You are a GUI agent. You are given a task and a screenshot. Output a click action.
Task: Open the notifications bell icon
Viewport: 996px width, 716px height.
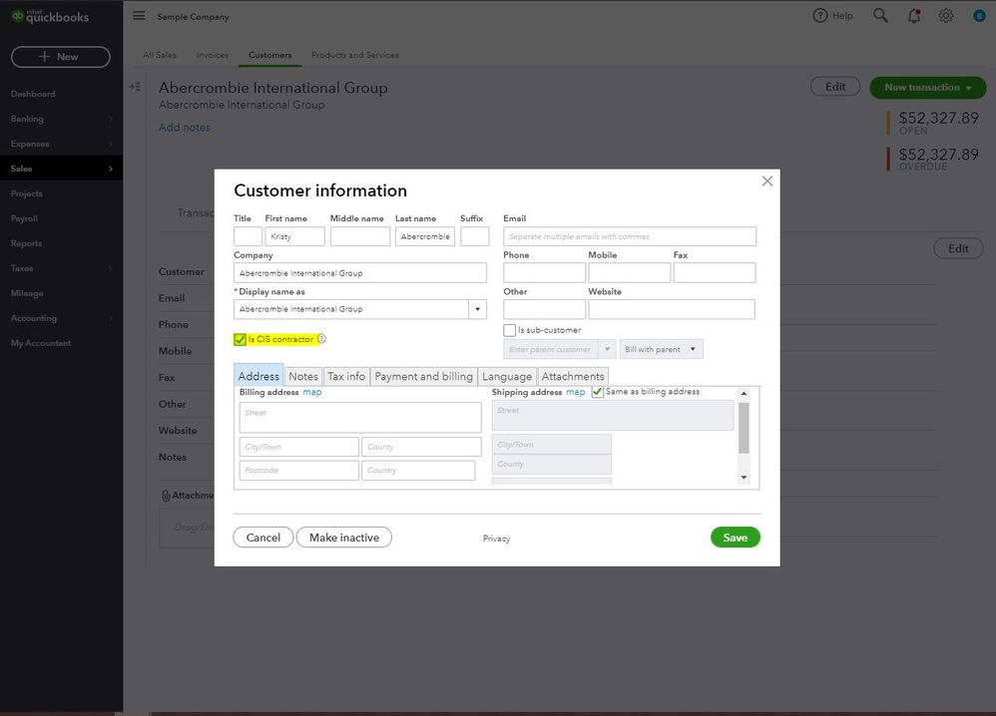coord(914,16)
